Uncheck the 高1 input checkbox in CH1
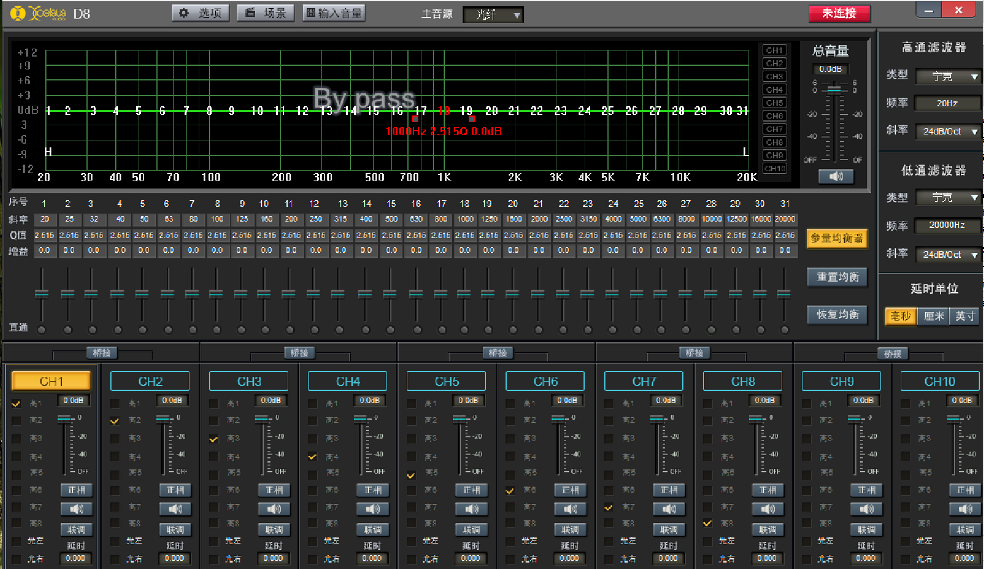 coord(16,404)
